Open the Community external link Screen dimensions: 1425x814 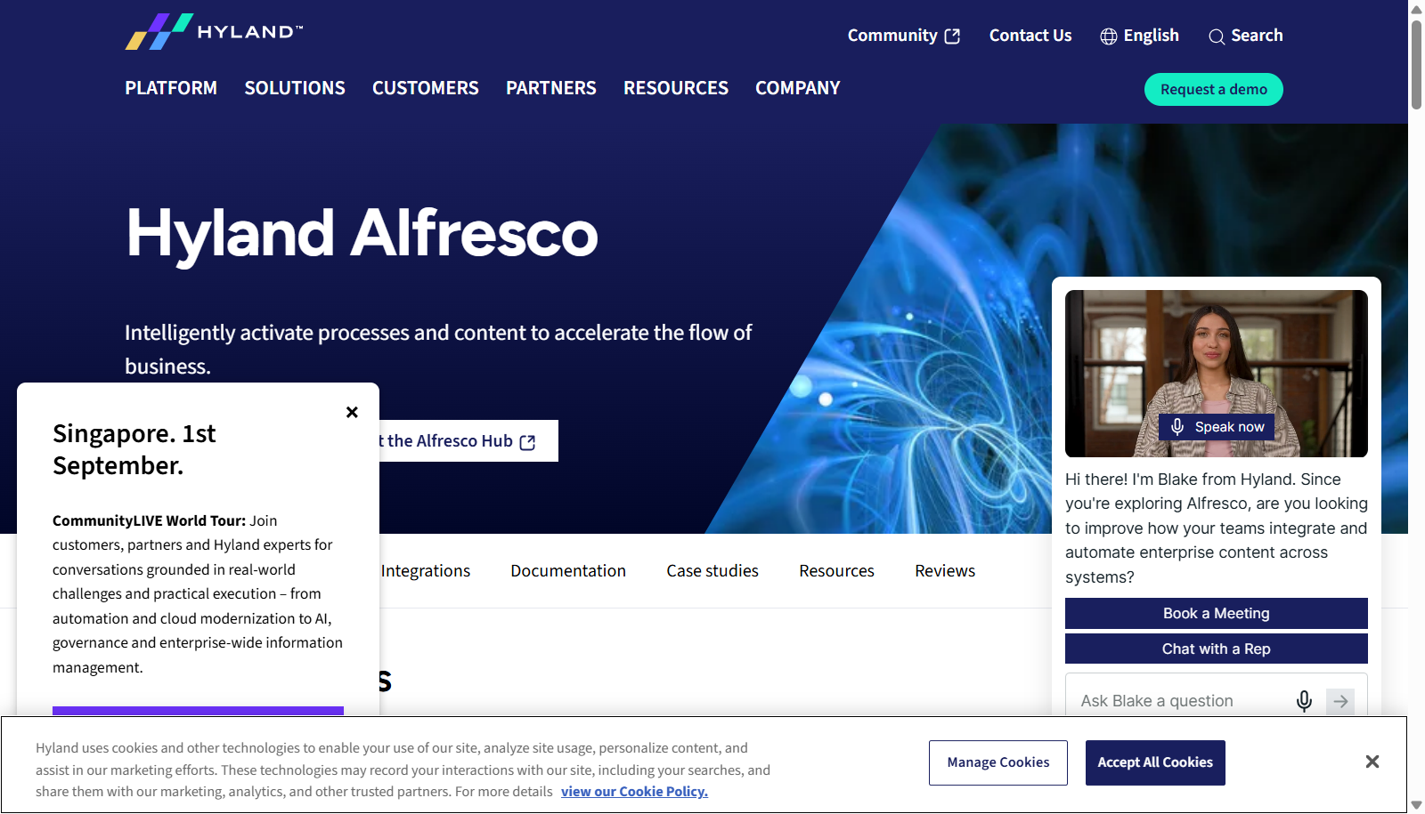tap(903, 36)
